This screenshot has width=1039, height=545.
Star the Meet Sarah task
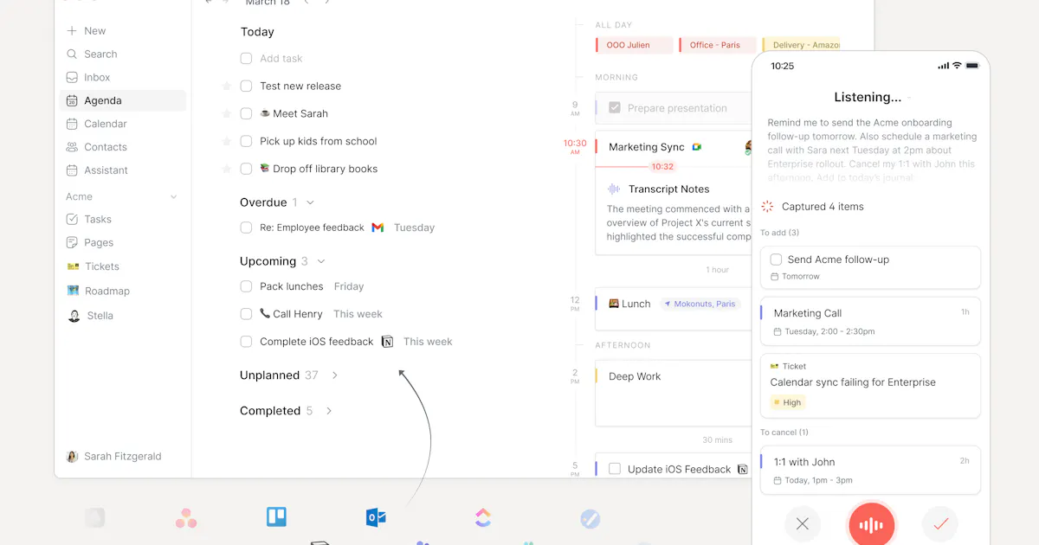pos(227,113)
